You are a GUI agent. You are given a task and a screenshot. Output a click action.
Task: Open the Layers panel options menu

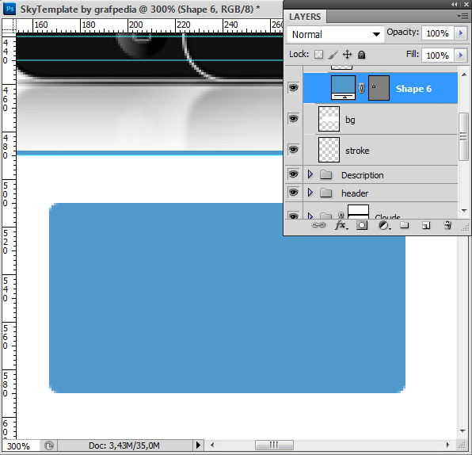point(462,17)
